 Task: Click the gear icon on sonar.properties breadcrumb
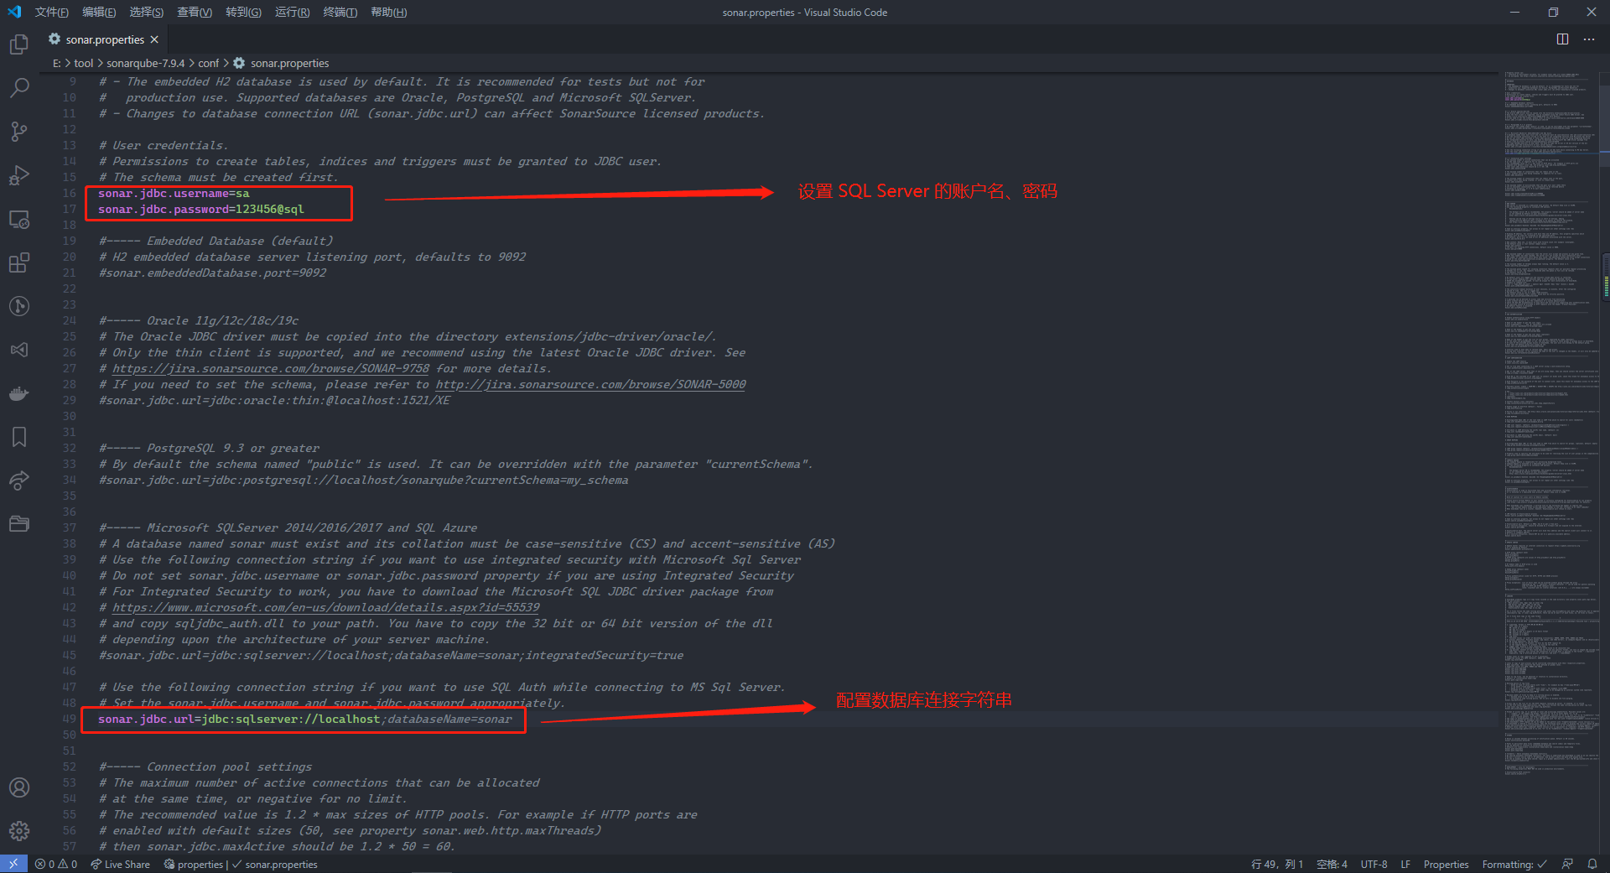239,63
